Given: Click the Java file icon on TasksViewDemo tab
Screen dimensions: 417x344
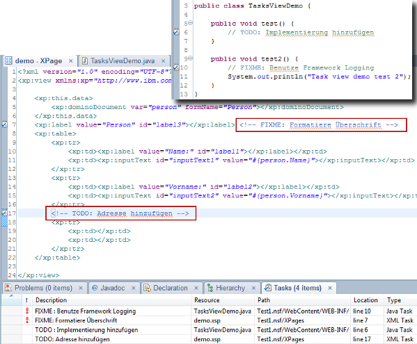Looking at the screenshot, I should 85,60.
